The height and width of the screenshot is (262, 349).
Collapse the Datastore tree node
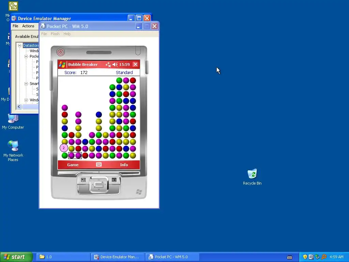click(19, 45)
